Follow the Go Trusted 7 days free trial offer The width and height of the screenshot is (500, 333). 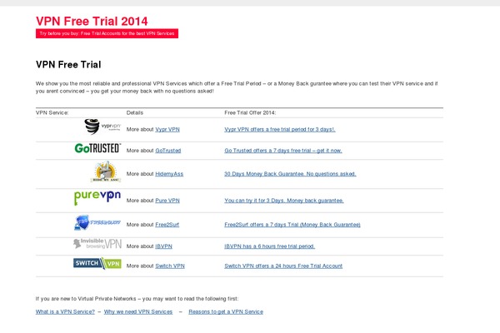pyautogui.click(x=283, y=151)
